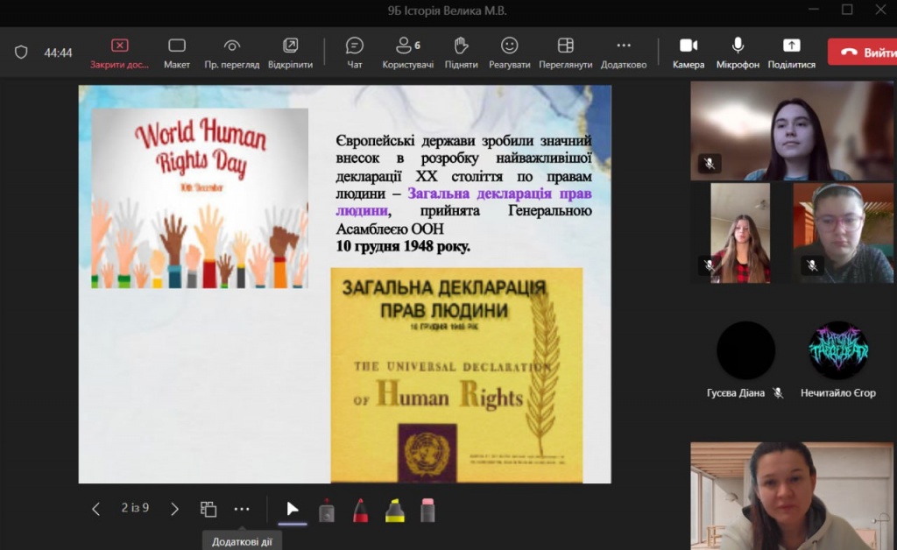The width and height of the screenshot is (897, 550).
Task: Toggle the Мікрофон mute
Action: coord(738,52)
